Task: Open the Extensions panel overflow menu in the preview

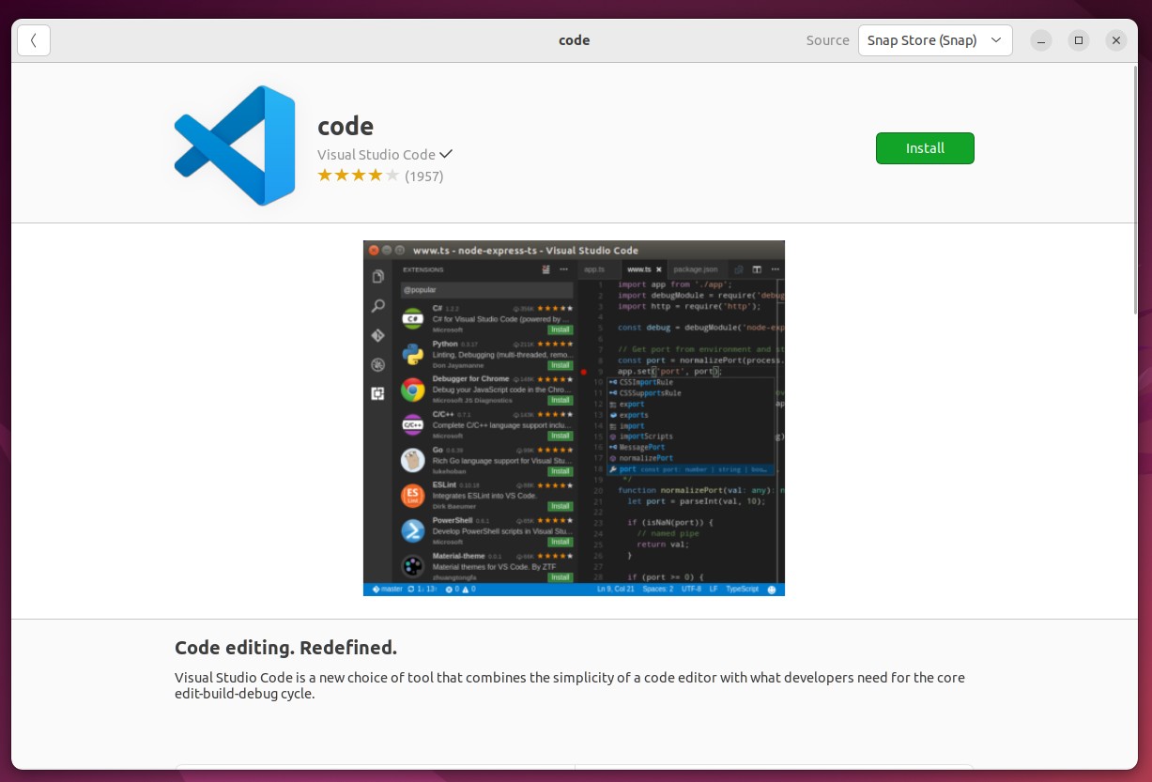Action: coord(562,269)
